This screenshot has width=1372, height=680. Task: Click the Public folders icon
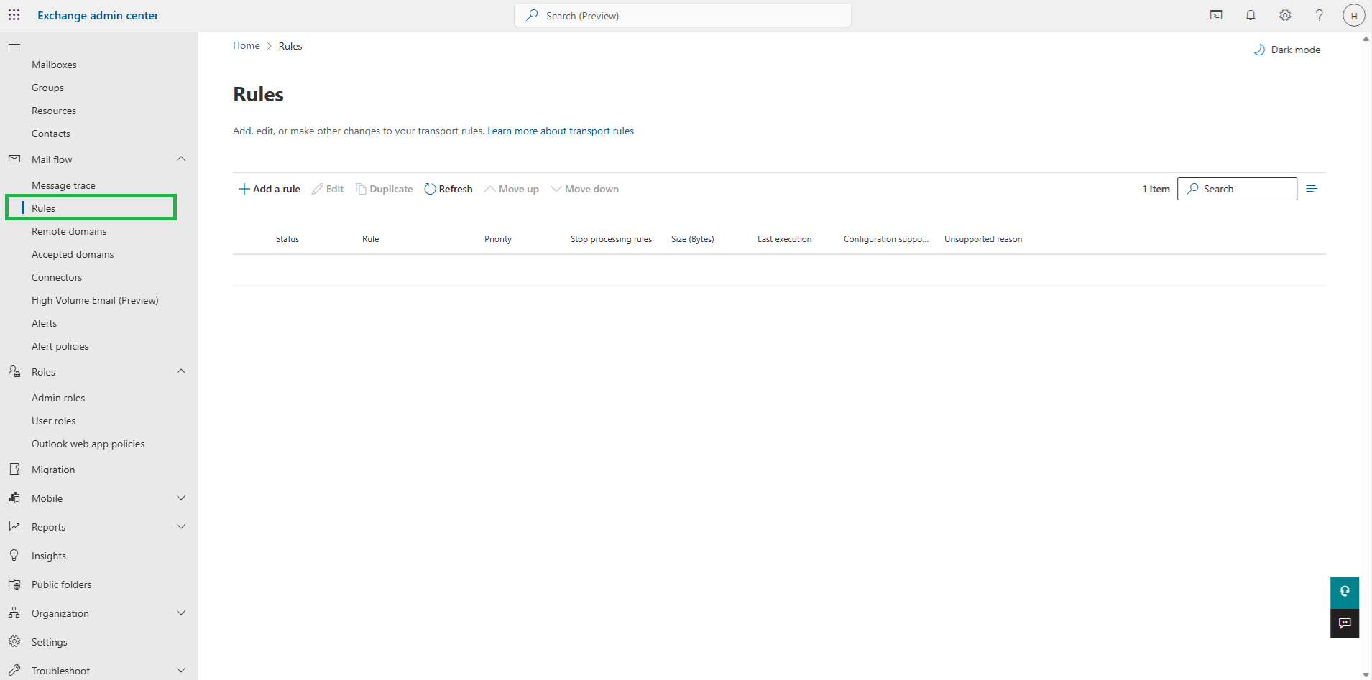(14, 584)
